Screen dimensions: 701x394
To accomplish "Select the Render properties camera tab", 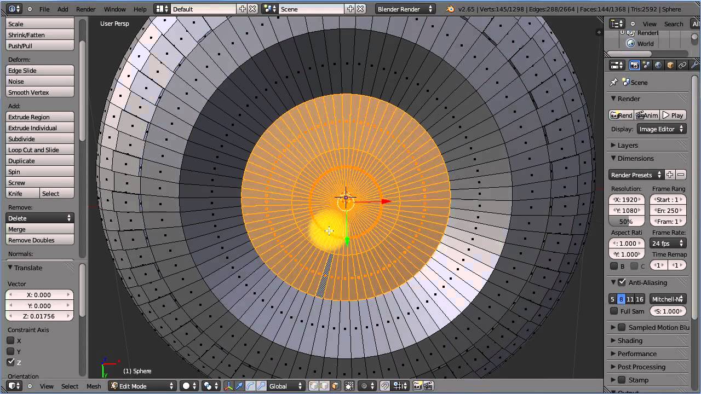I will (634, 65).
